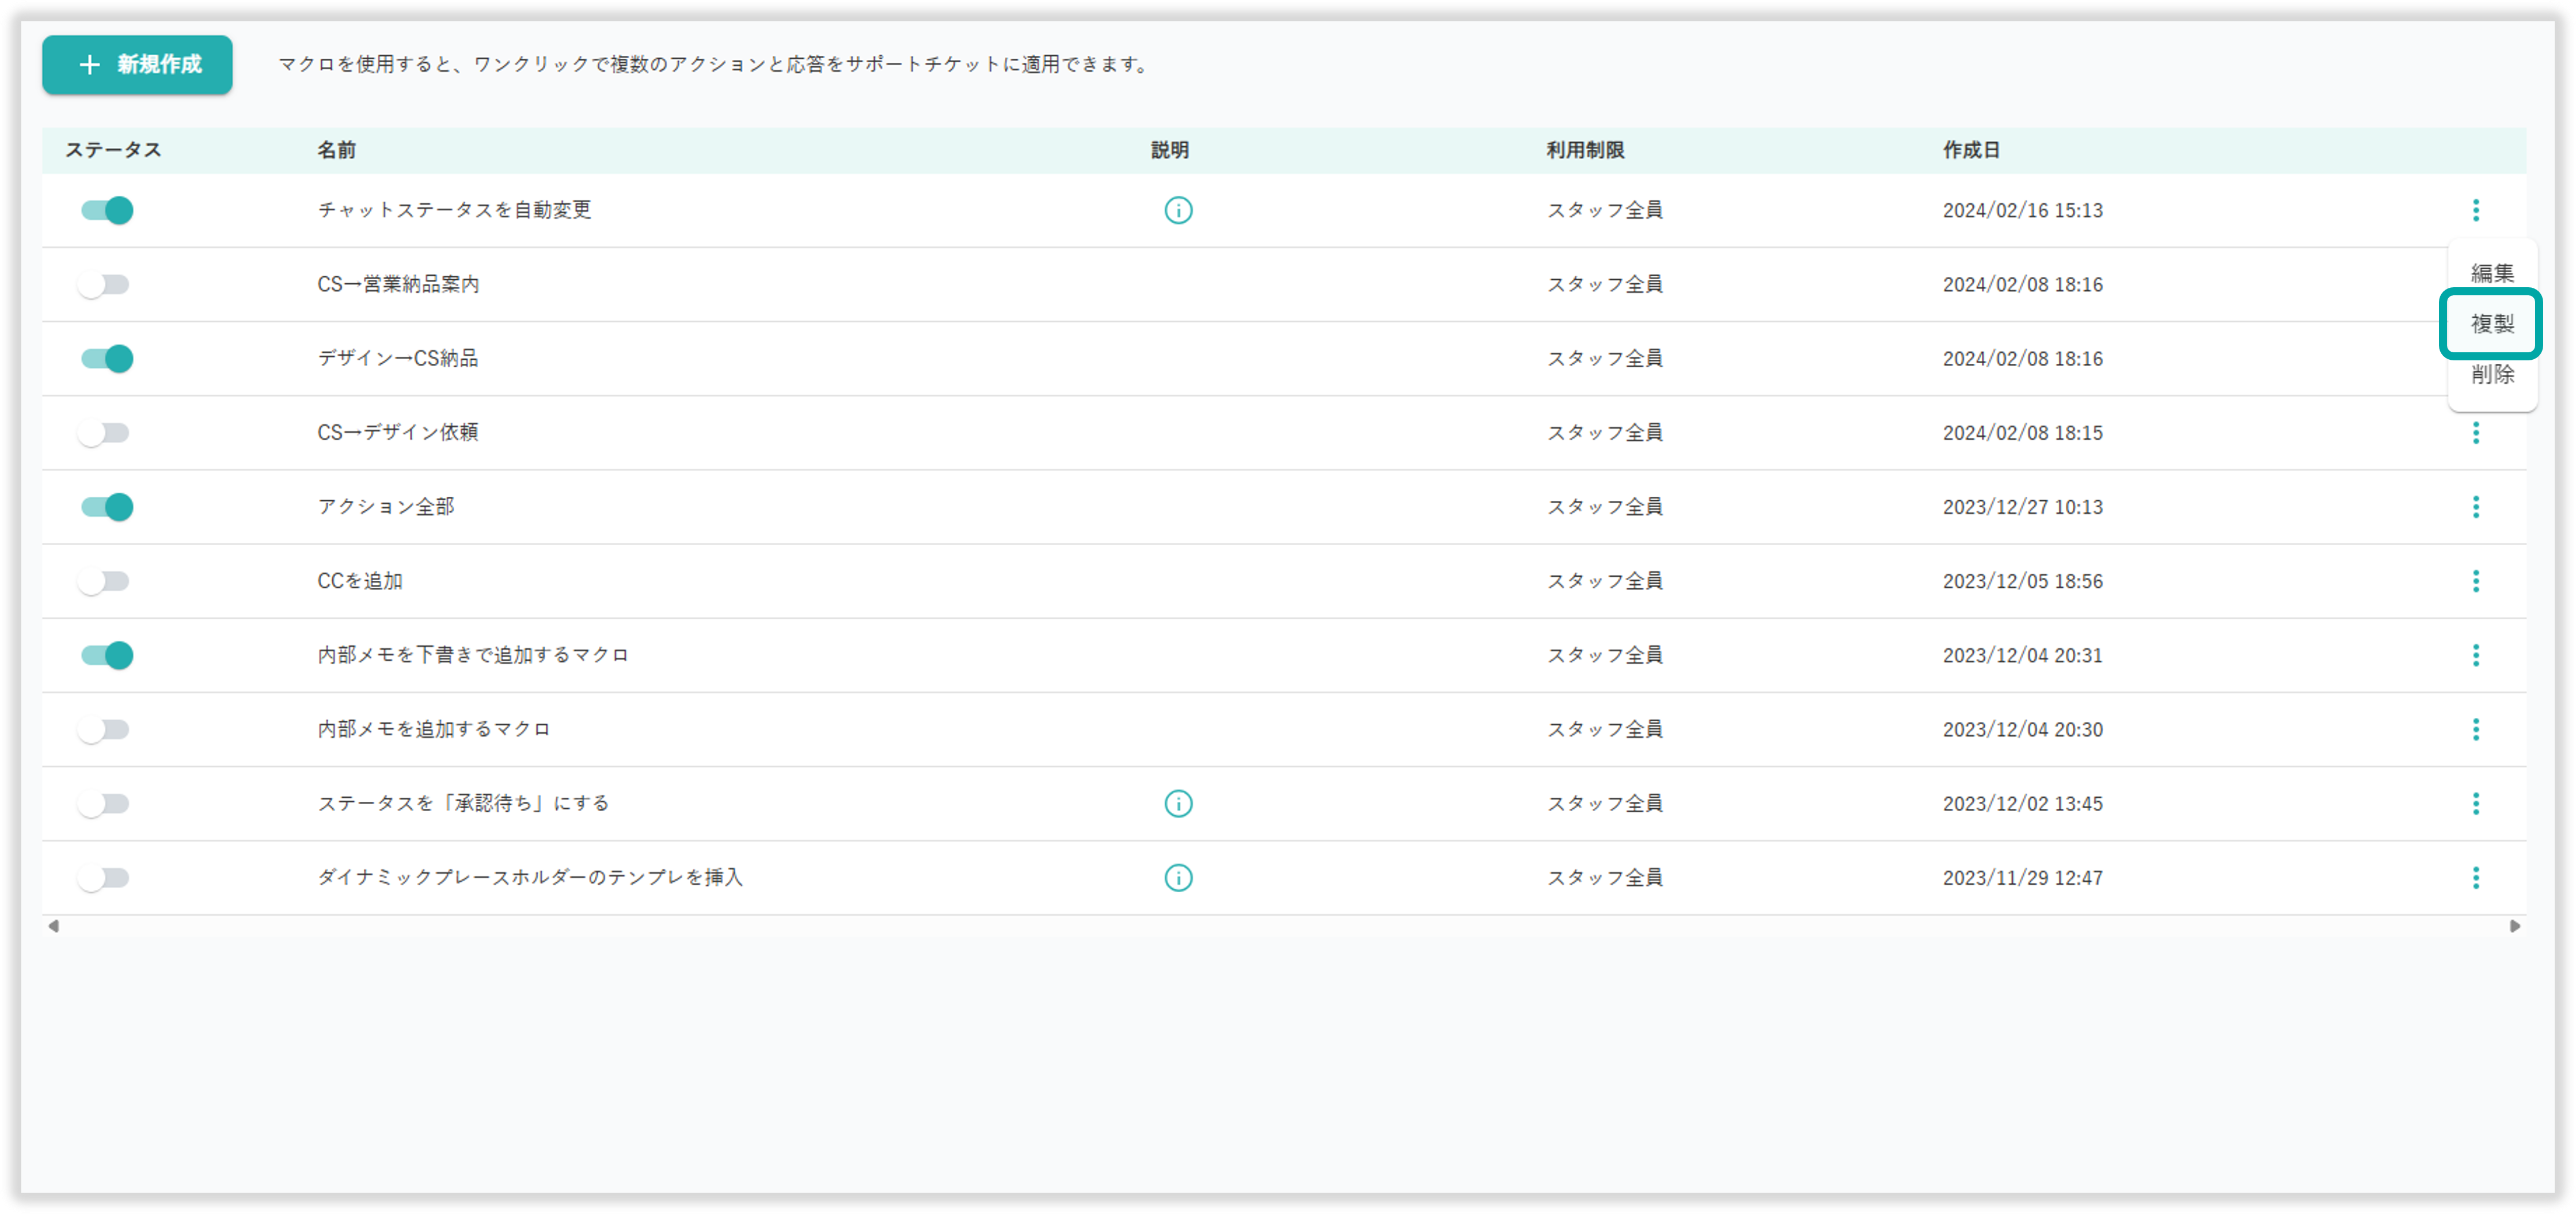This screenshot has height=1214, width=2576.
Task: Click the 作成日 column header
Action: (x=1970, y=150)
